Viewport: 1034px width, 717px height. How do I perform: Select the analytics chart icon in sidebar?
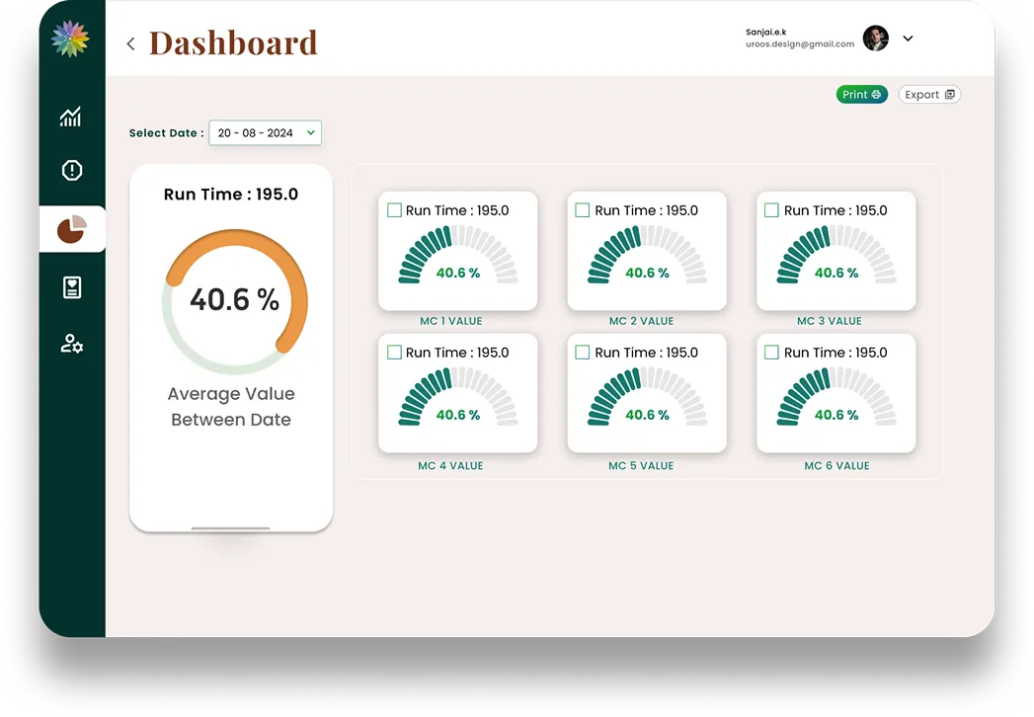(70, 117)
